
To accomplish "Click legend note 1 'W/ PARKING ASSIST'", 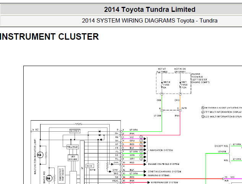I will coord(222,108).
